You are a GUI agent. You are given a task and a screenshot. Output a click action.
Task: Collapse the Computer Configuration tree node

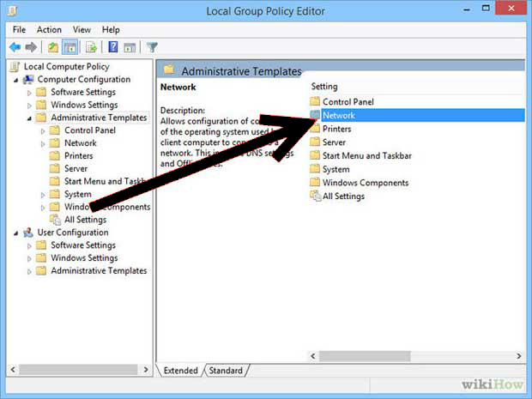16,80
